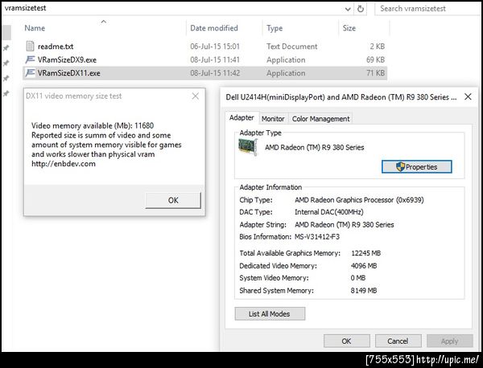Screen dimensions: 483x368
Task: Sort files by the Name column
Action: point(35,28)
